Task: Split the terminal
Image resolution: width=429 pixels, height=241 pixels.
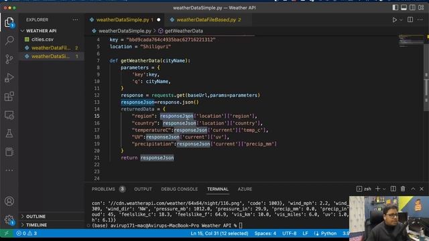Action: [x=393, y=189]
